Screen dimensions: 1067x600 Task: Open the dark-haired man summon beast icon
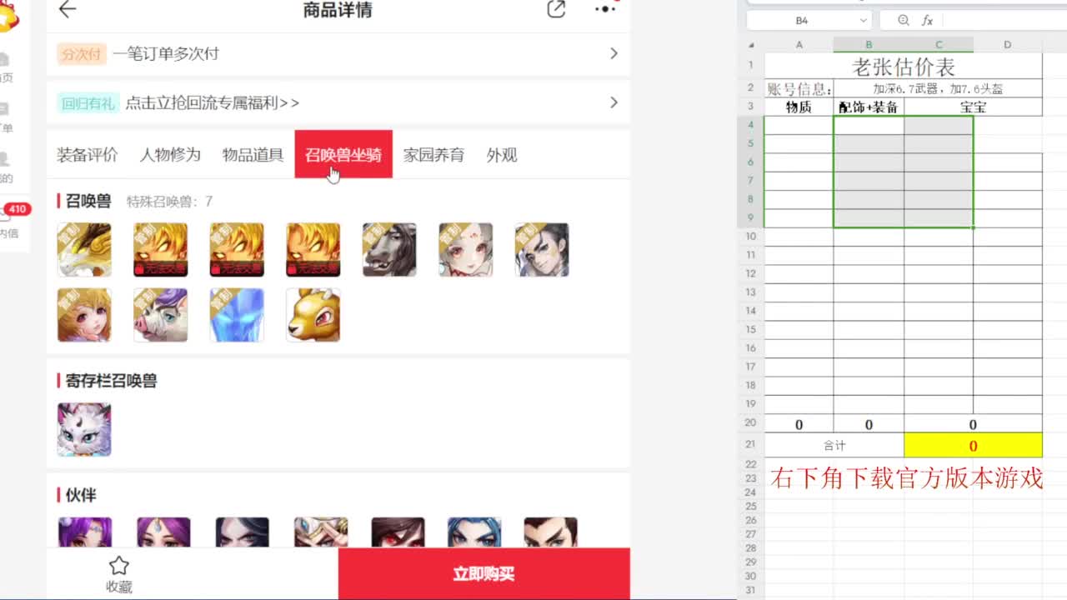[x=542, y=250]
